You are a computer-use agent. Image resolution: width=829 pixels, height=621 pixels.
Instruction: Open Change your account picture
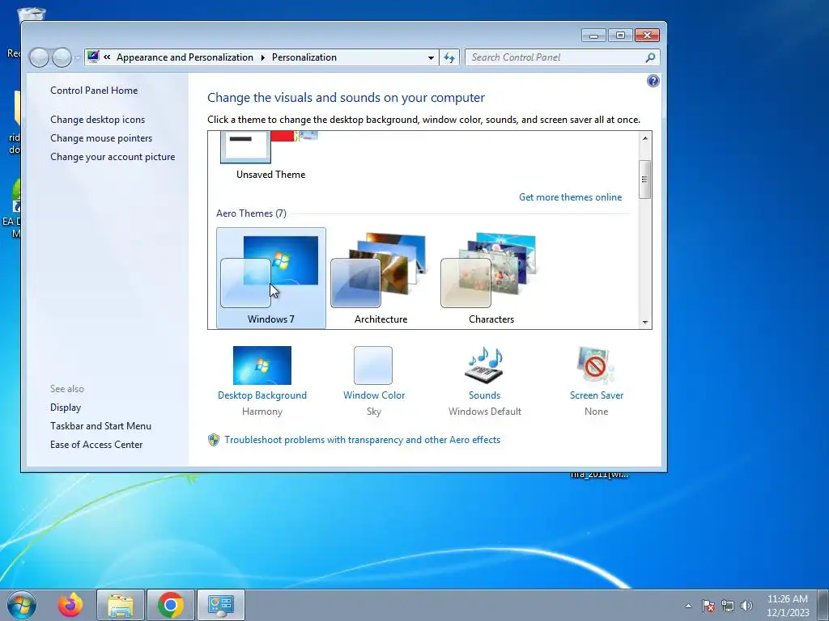click(113, 157)
